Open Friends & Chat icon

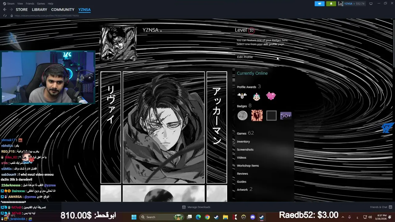(x=390, y=207)
